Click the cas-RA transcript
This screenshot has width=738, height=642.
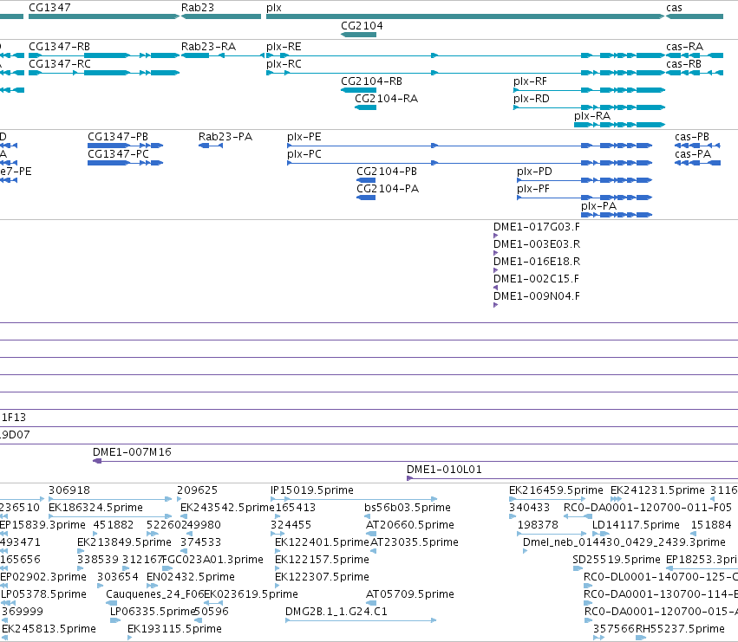(x=695, y=55)
